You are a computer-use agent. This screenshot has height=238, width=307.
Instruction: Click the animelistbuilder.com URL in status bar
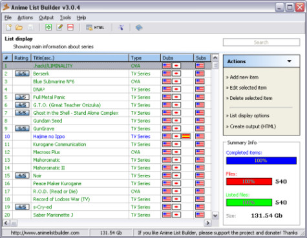tap(45, 233)
